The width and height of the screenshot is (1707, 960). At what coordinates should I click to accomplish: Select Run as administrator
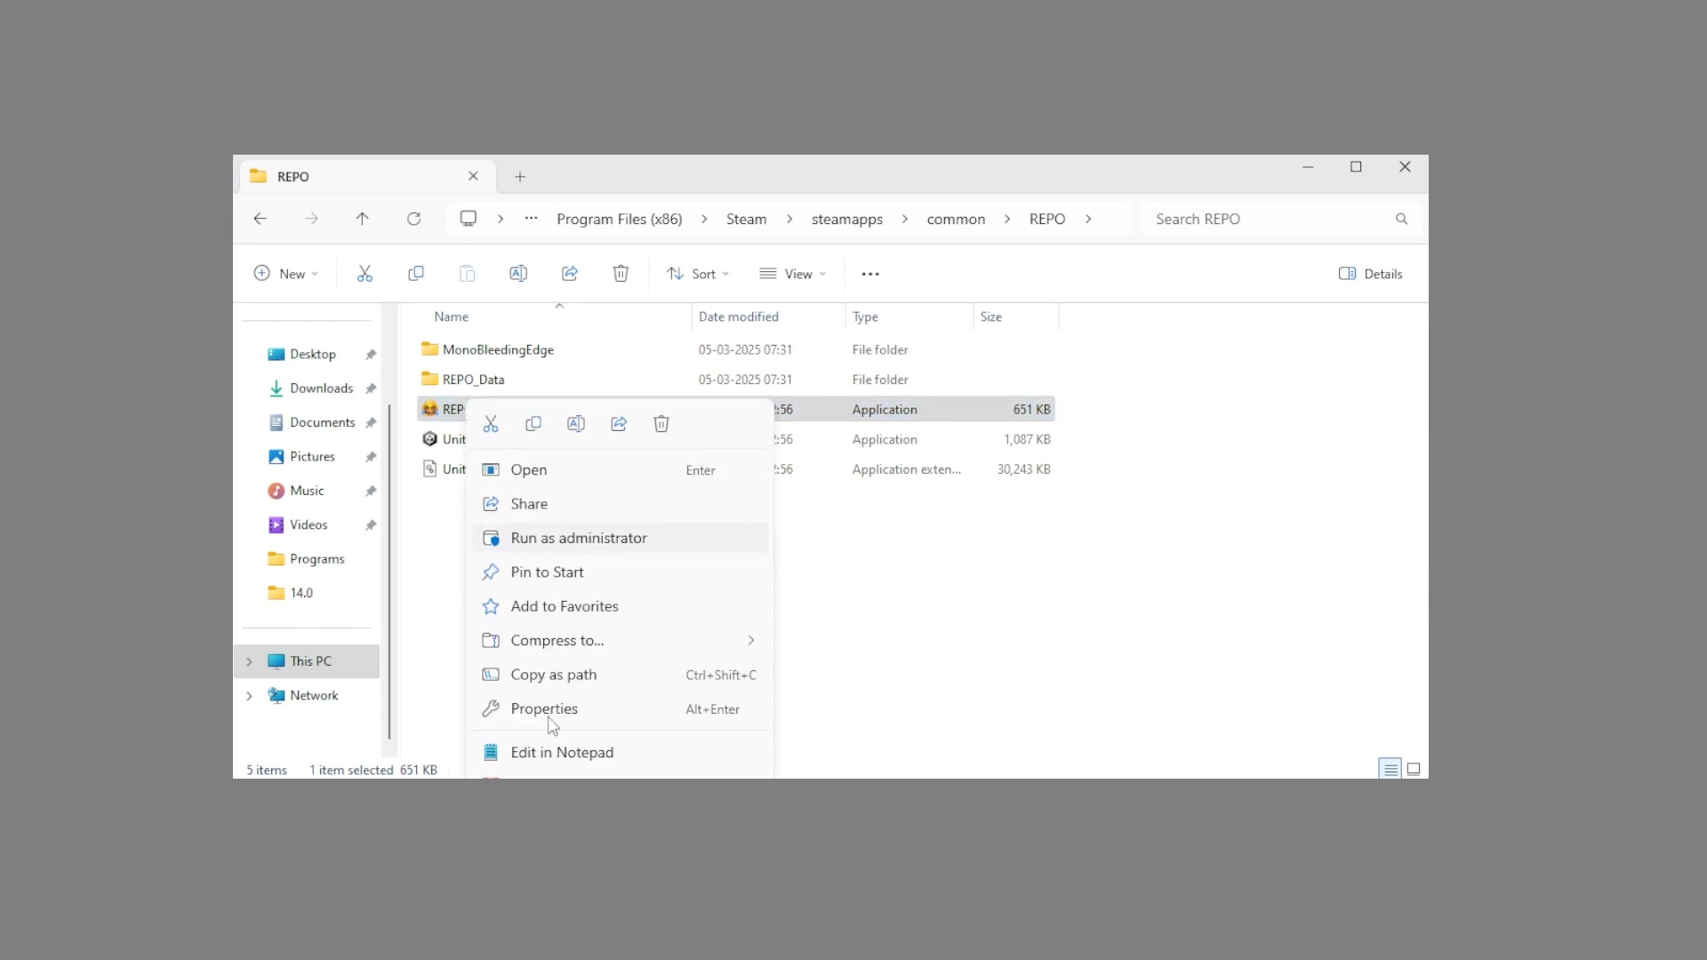coord(579,538)
